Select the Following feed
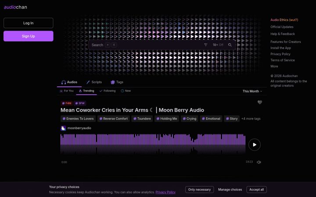316x197 pixels. tap(108, 91)
